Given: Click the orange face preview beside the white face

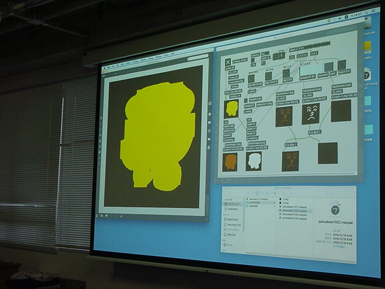Looking at the screenshot, I should (x=284, y=116).
